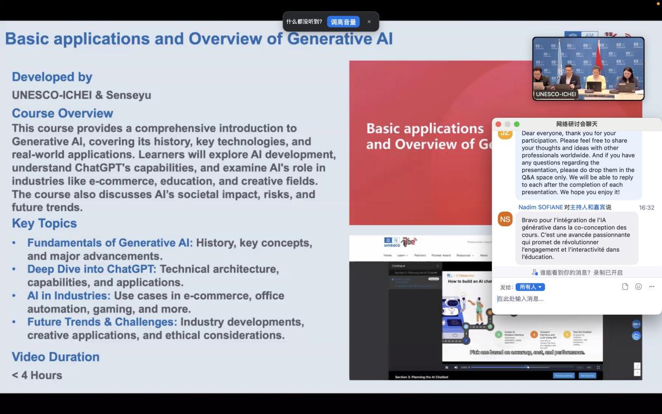Pause the embedded course video
This screenshot has width=662, height=414.
pyautogui.click(x=447, y=367)
